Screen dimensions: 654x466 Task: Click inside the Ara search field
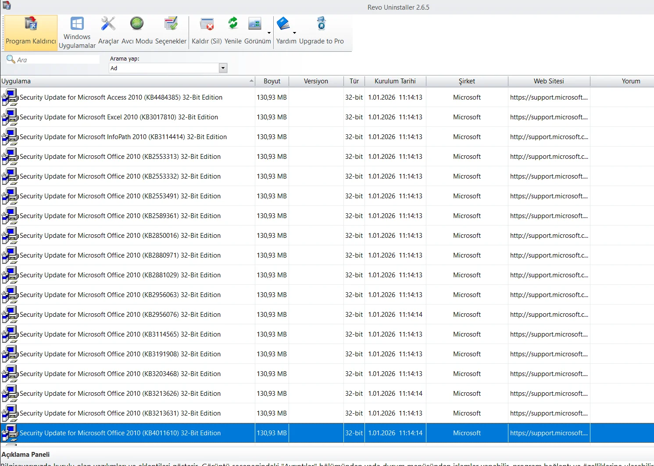pyautogui.click(x=57, y=60)
